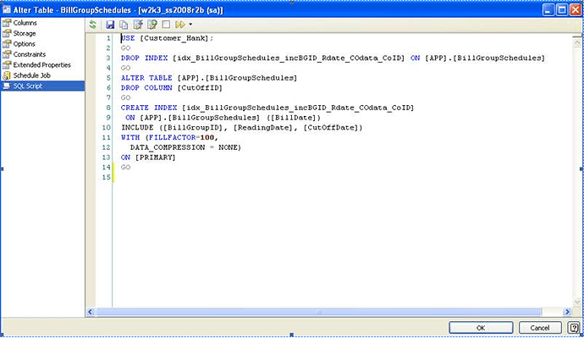Click the Cancel button

point(540,328)
